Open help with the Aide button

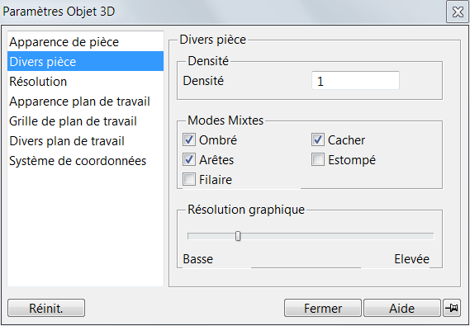point(402,308)
